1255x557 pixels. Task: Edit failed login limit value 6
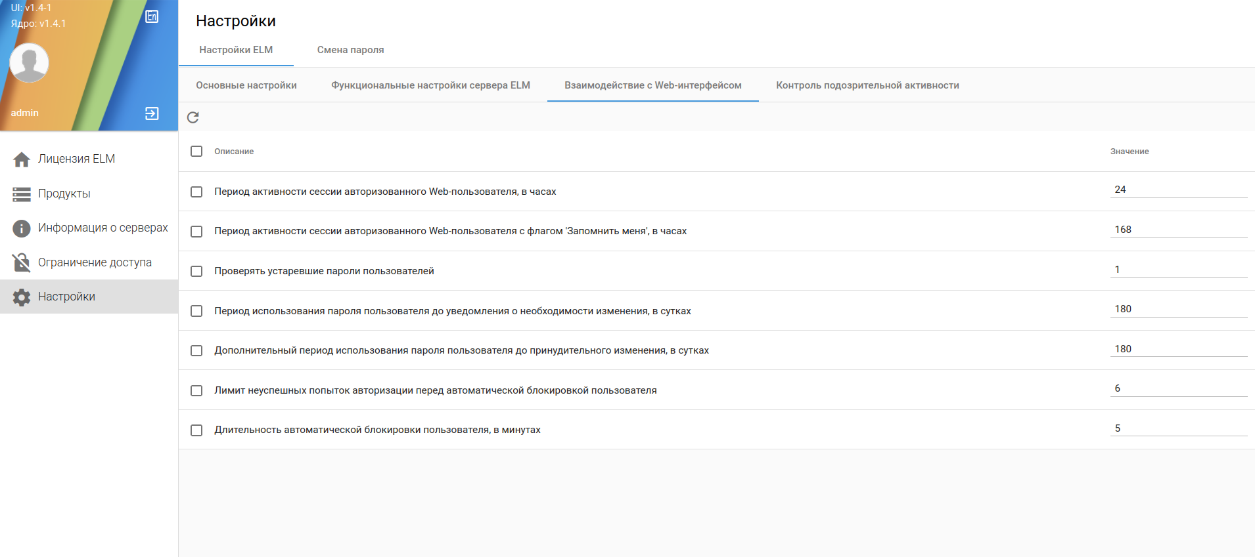(1179, 388)
